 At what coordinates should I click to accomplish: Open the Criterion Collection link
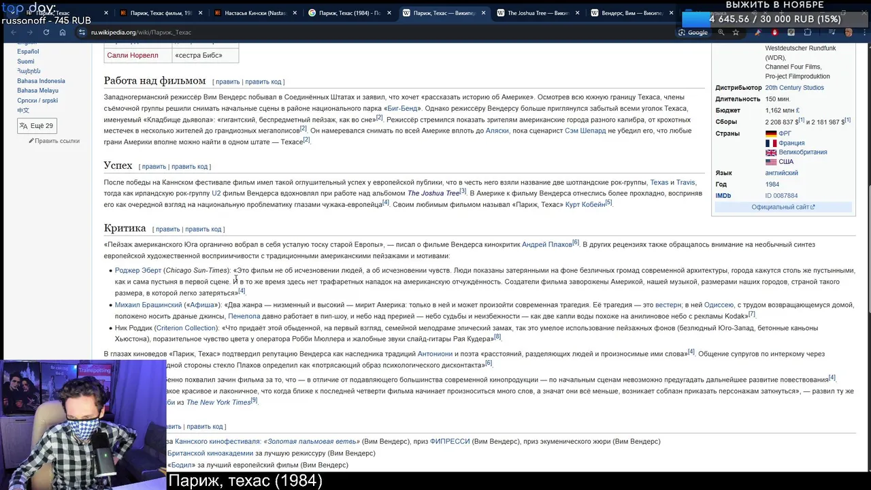click(186, 328)
